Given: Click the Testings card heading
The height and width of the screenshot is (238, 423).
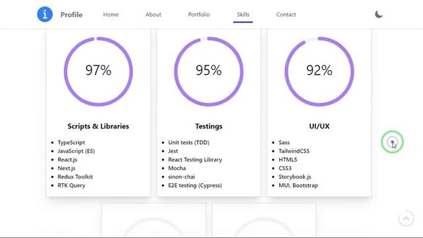Looking at the screenshot, I should tap(209, 126).
